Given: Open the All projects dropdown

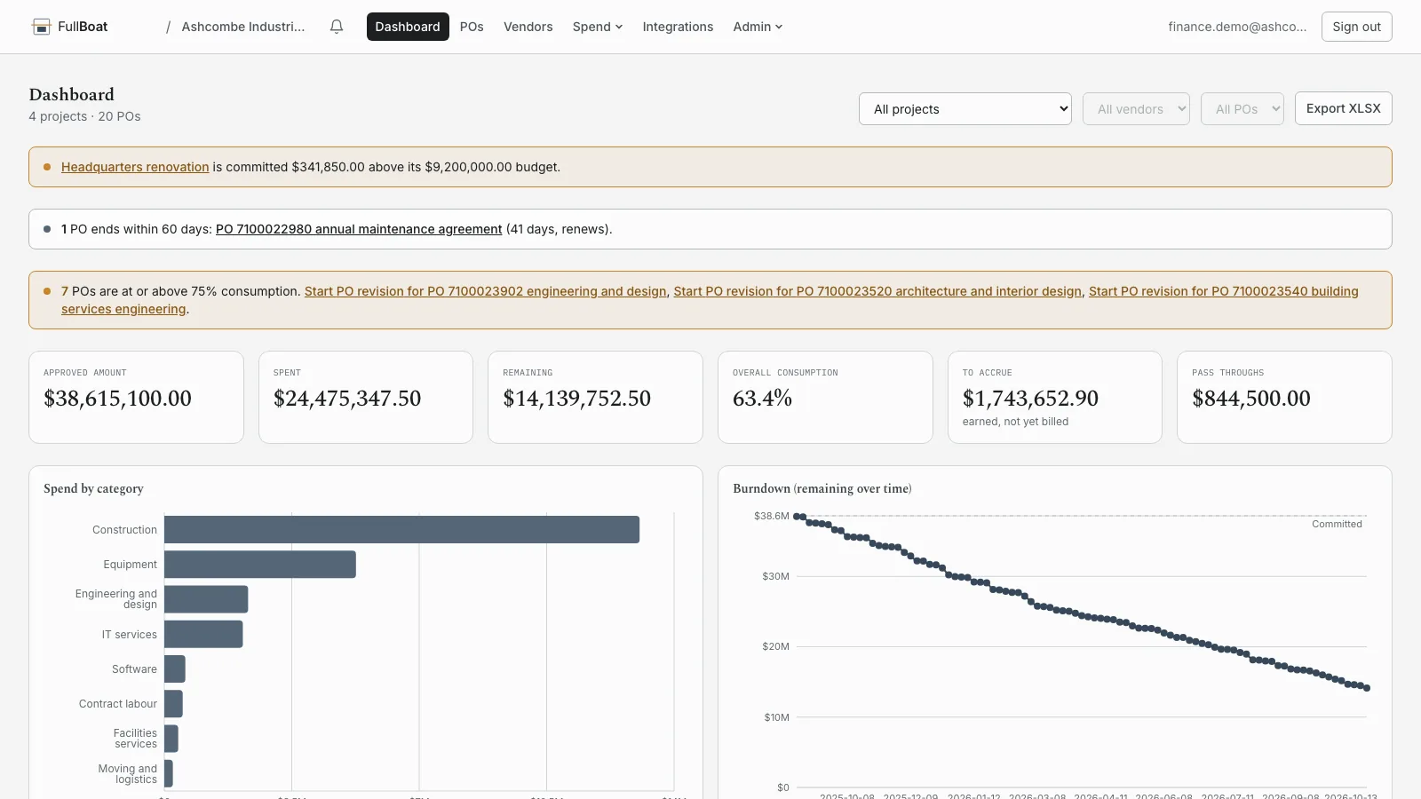Looking at the screenshot, I should (965, 109).
